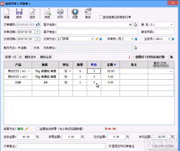The width and height of the screenshot is (180, 151).
Task: Click the A4 specification cell
Action: pos(46,82)
